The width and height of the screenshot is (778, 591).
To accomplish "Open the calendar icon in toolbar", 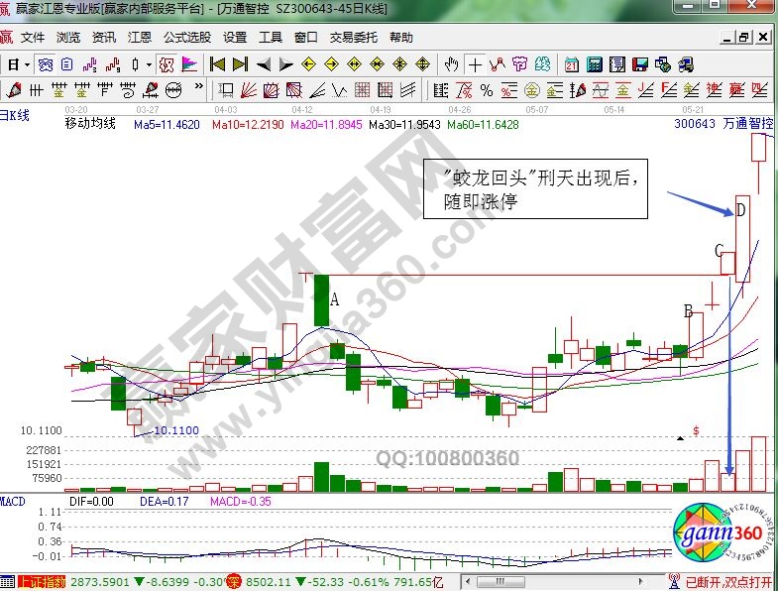I will click(572, 64).
